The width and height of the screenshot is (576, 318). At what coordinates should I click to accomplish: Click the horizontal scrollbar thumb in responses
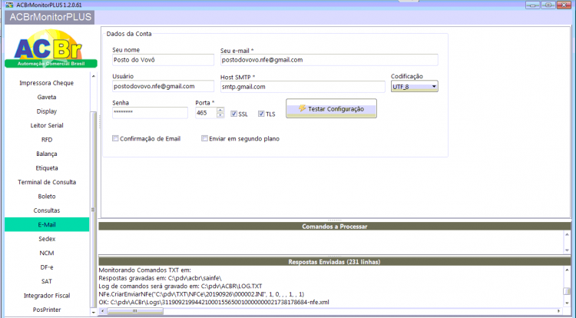(x=135, y=311)
